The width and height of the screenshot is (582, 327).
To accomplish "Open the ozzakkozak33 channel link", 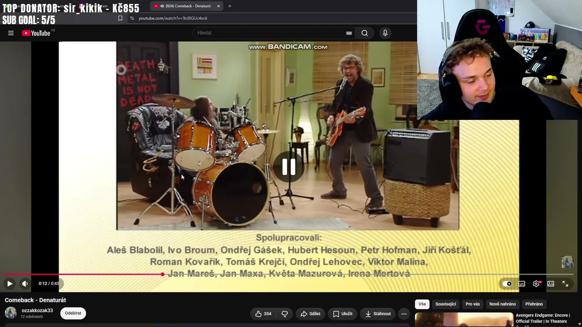I will tap(37, 311).
